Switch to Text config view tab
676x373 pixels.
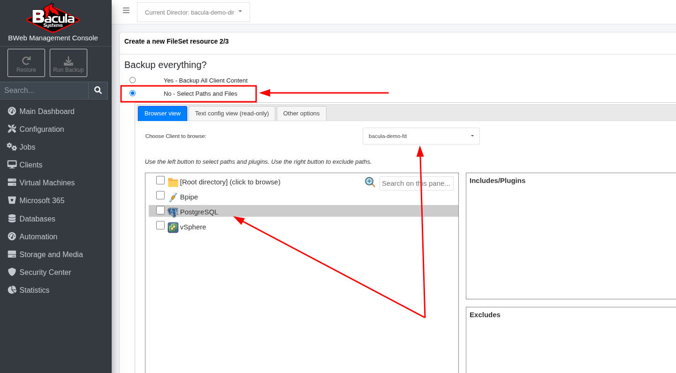(232, 114)
